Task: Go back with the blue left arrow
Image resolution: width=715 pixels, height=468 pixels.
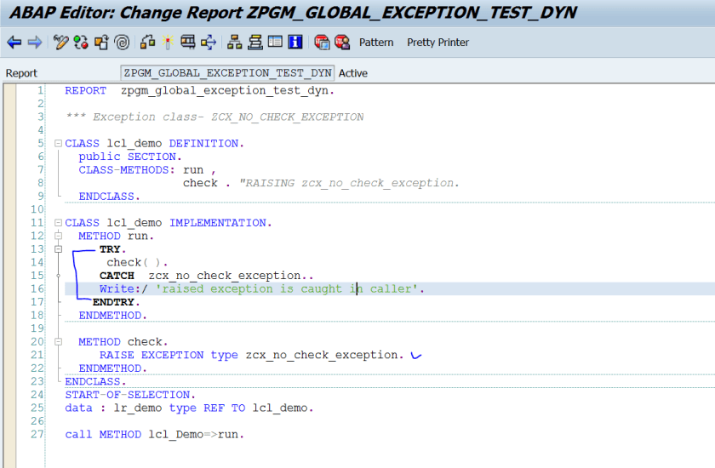Action: click(14, 43)
